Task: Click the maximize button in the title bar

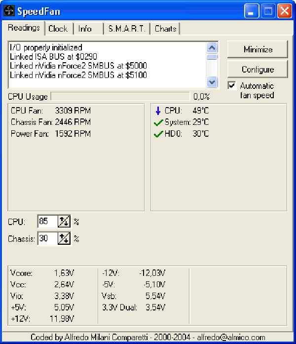Action: coord(268,11)
